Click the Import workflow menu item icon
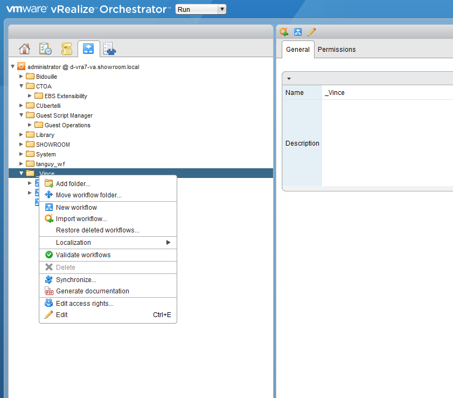This screenshot has height=398, width=453. tap(49, 218)
